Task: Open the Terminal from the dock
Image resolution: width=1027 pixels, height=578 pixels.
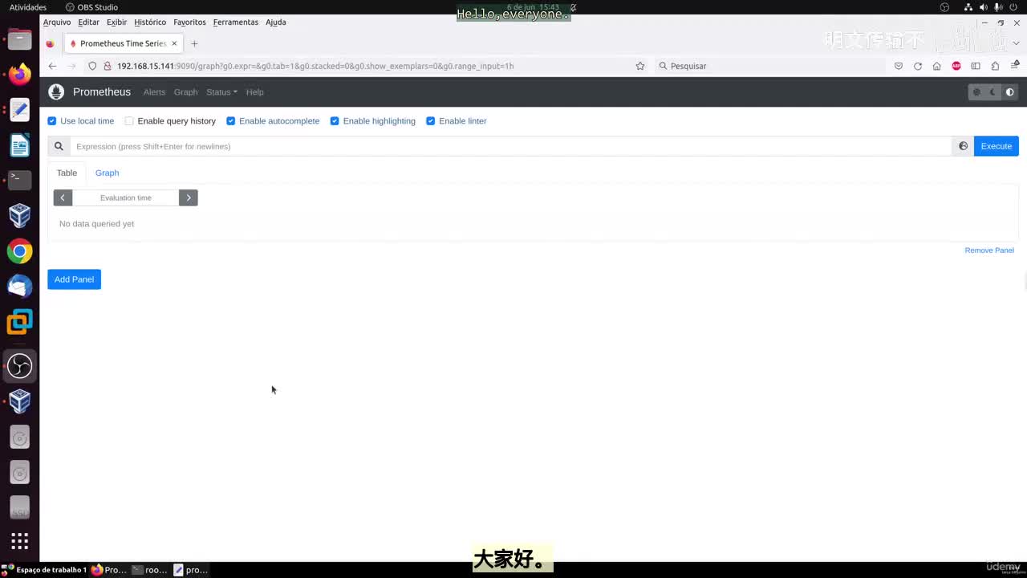Action: tap(19, 180)
